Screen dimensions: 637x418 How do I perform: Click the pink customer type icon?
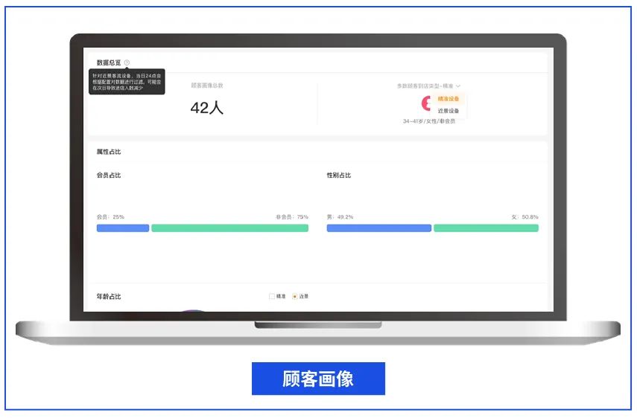pos(425,103)
